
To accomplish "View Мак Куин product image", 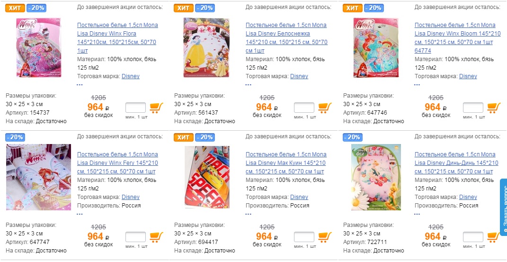I will (x=207, y=177).
